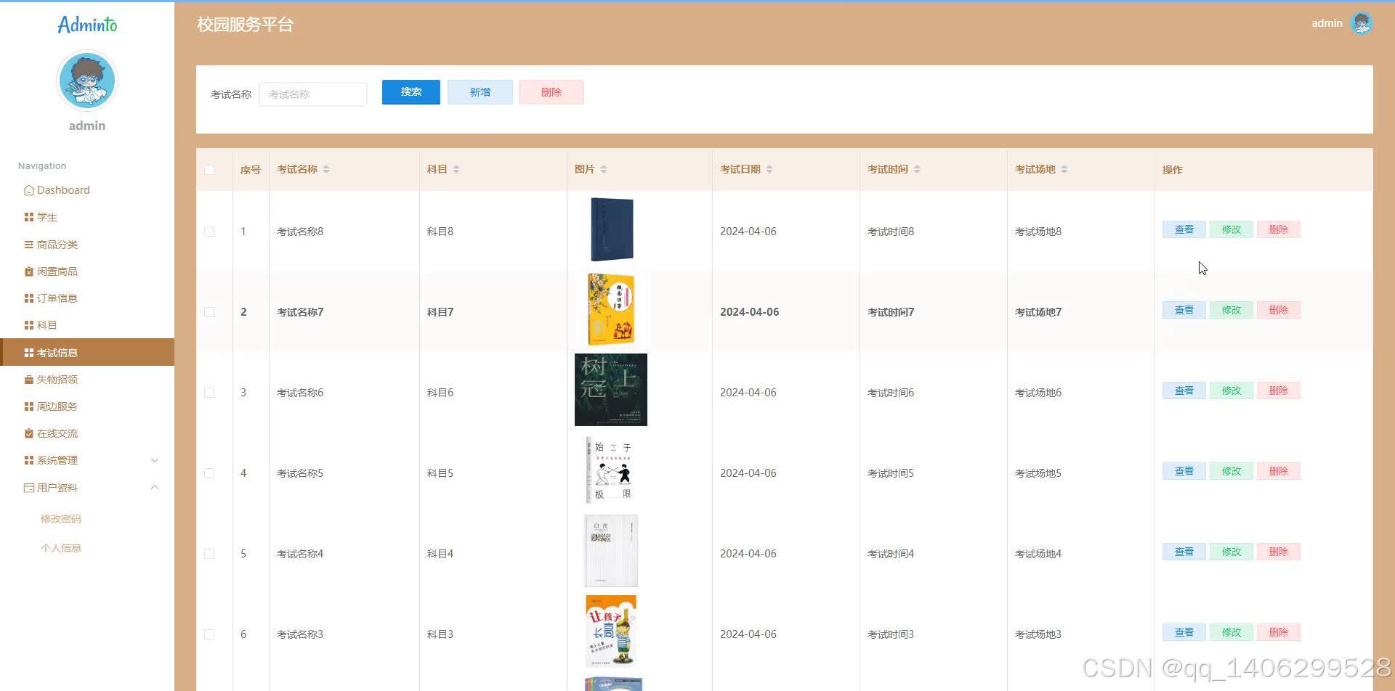This screenshot has width=1395, height=691.
Task: Check the row checkbox for 考试名称3
Action: [x=209, y=634]
